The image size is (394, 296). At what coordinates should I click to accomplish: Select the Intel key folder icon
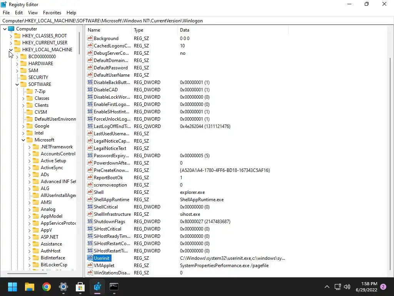pos(30,133)
